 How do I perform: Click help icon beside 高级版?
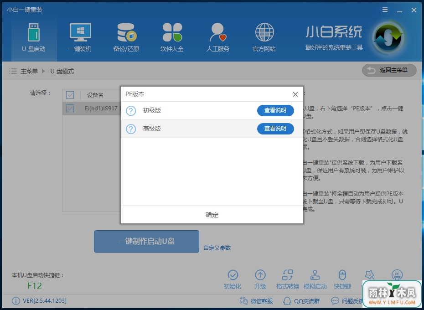click(131, 129)
